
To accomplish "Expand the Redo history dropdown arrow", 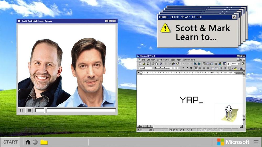I will point(191,64).
